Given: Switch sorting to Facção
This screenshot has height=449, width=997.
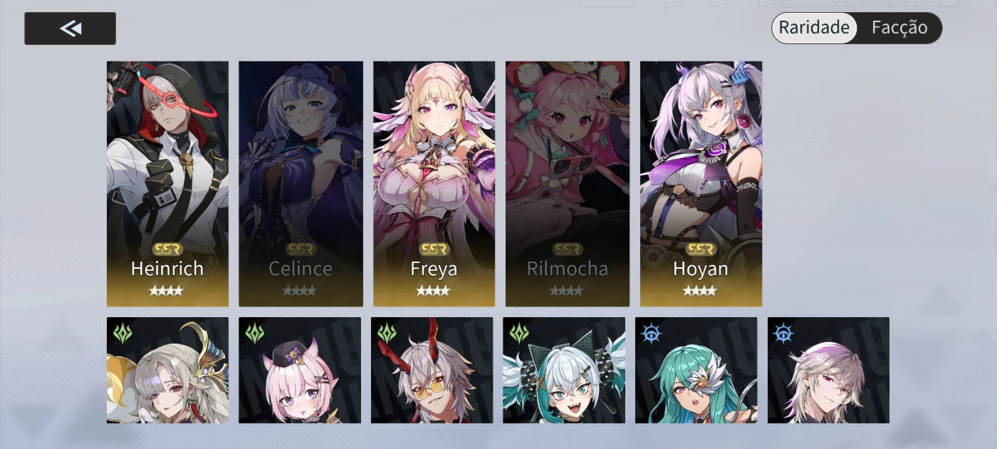Looking at the screenshot, I should (x=899, y=28).
